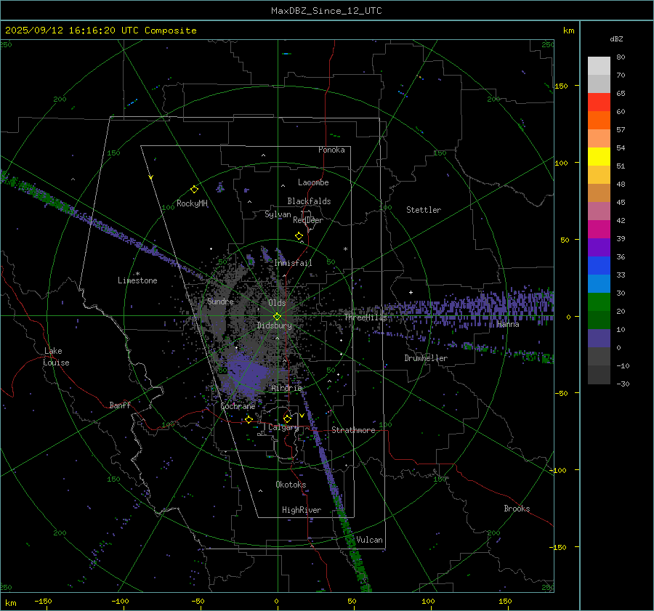
Task: Click the white plus marker northeast of ThreeHills
Action: pos(411,292)
